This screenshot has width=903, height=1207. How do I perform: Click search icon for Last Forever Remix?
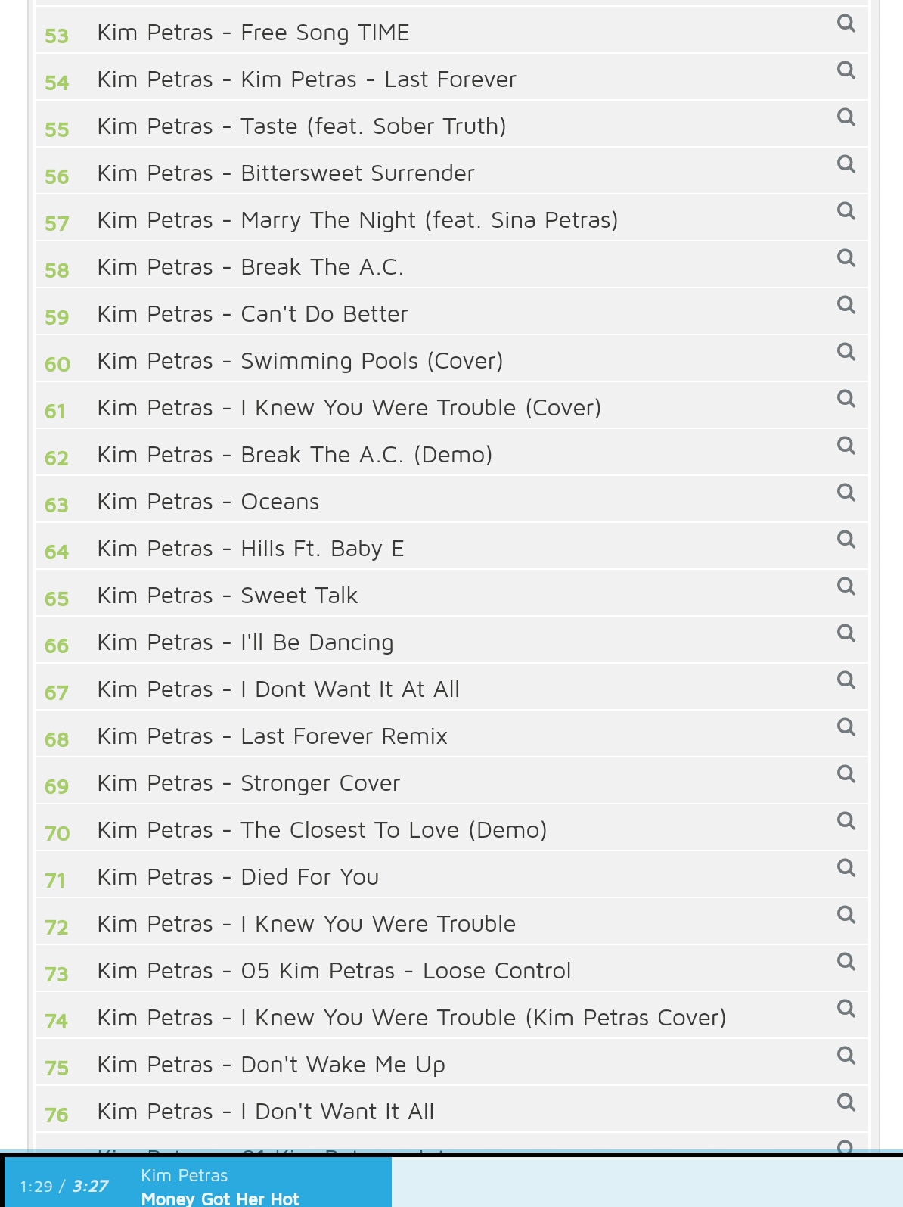[846, 727]
